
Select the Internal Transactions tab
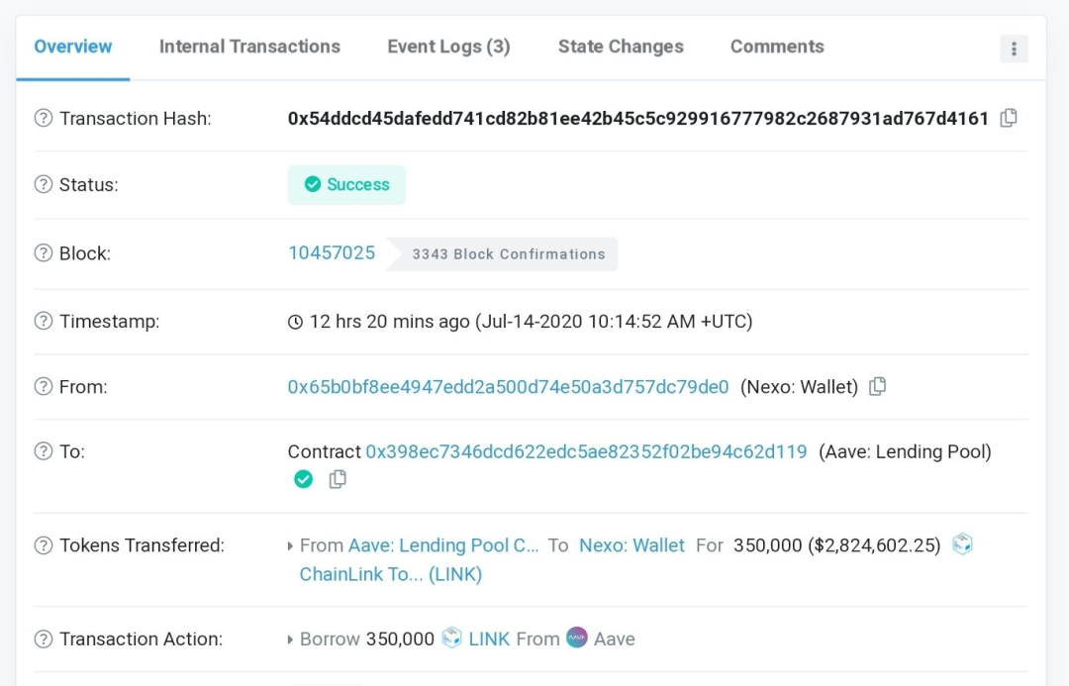coord(249,47)
